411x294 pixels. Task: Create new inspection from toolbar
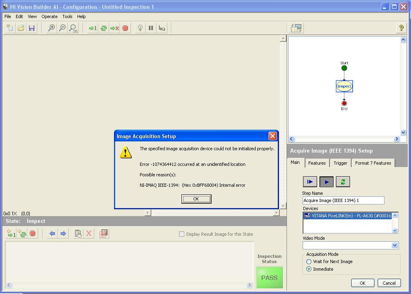(10, 28)
